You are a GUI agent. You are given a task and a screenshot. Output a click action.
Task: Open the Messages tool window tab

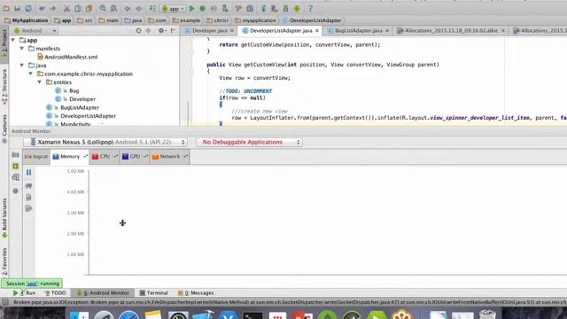tap(196, 293)
